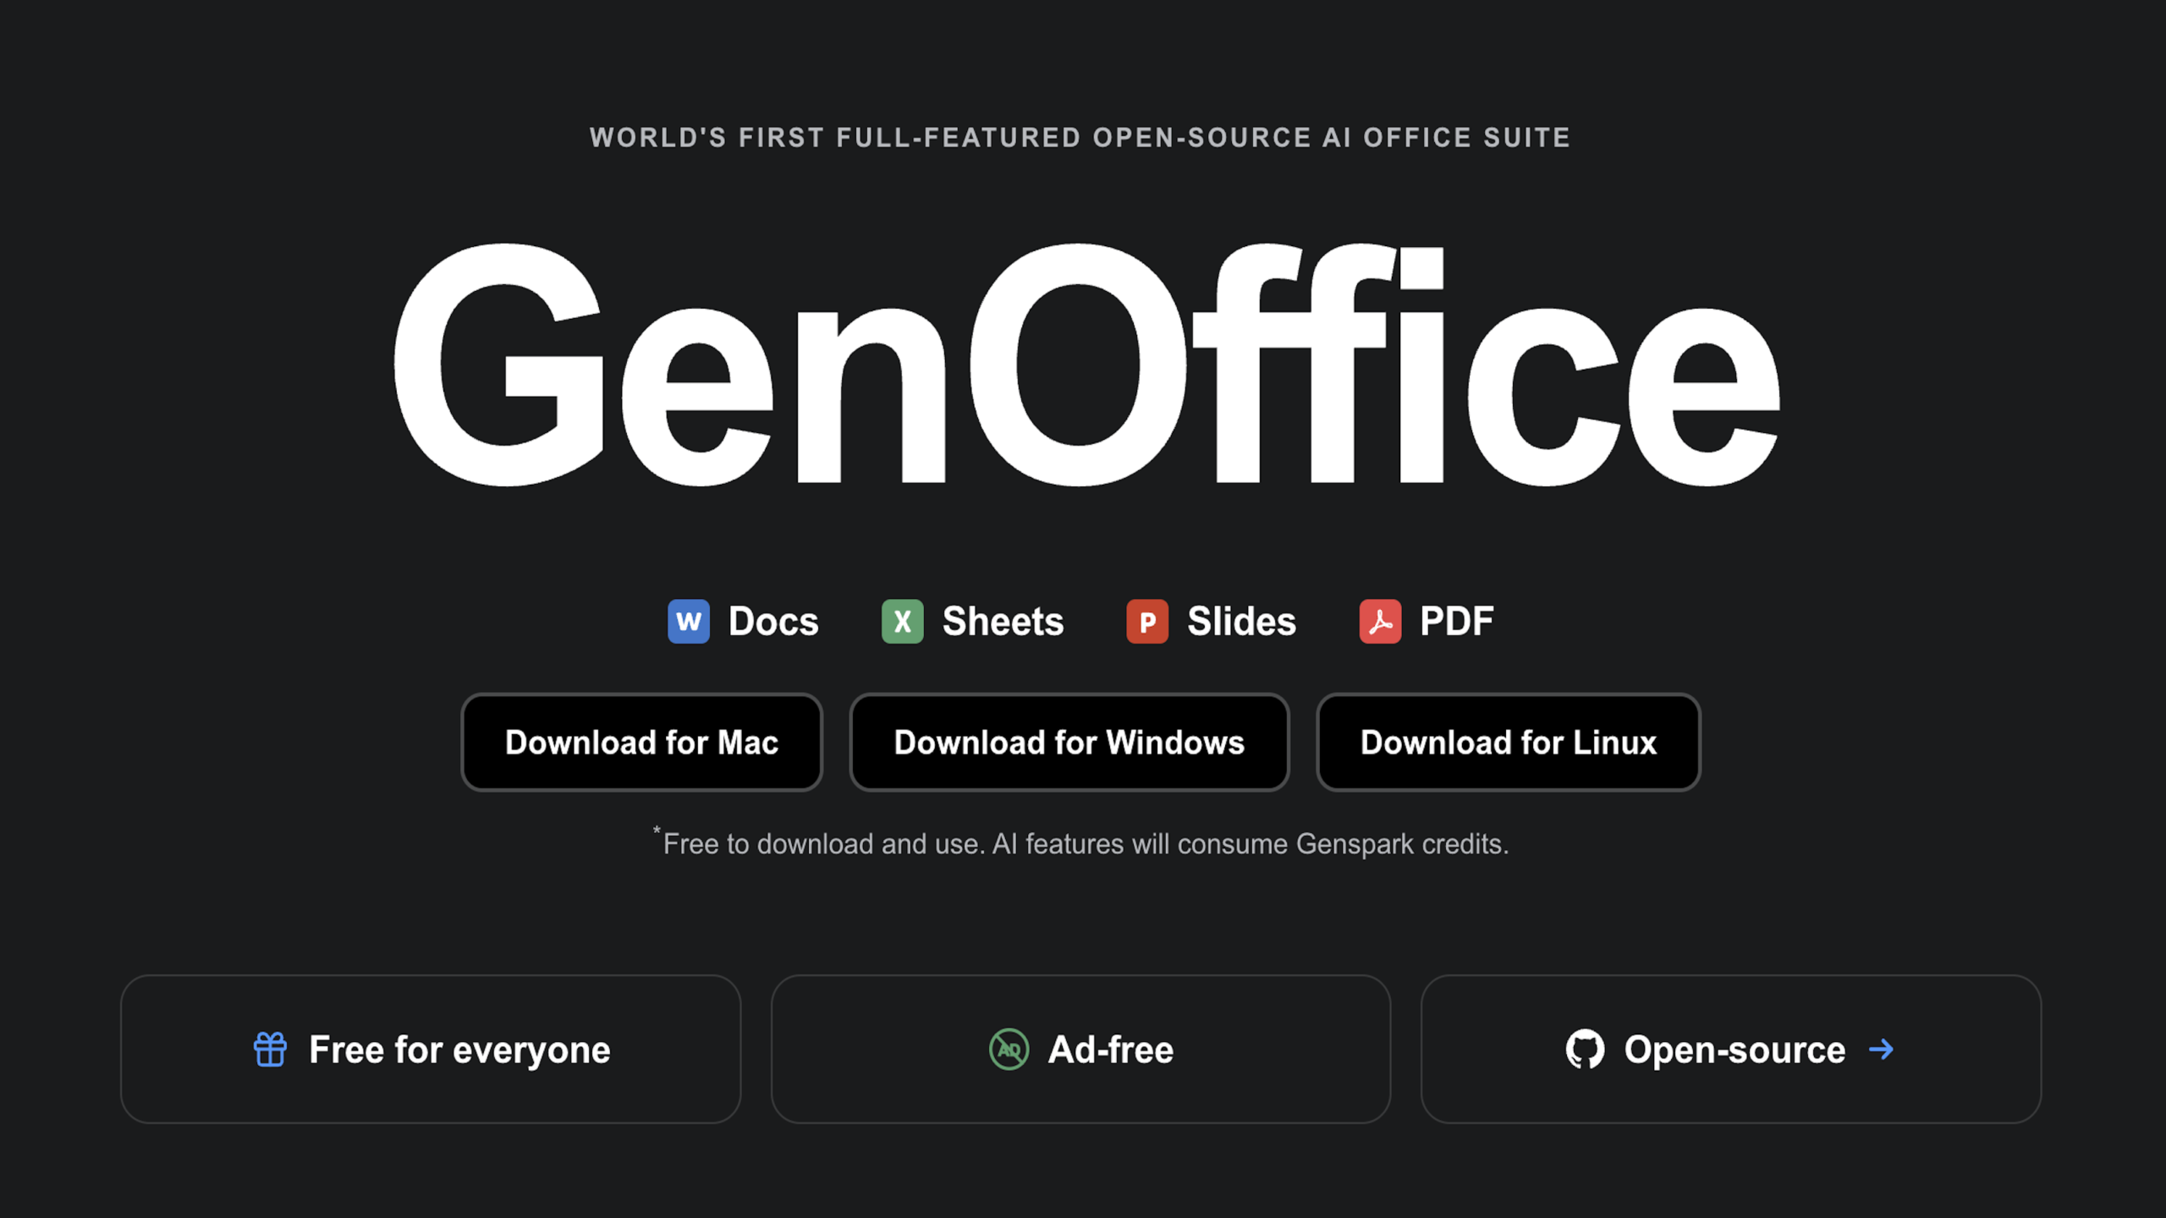Click the blue Docs W icon
The height and width of the screenshot is (1218, 2166).
click(x=688, y=622)
